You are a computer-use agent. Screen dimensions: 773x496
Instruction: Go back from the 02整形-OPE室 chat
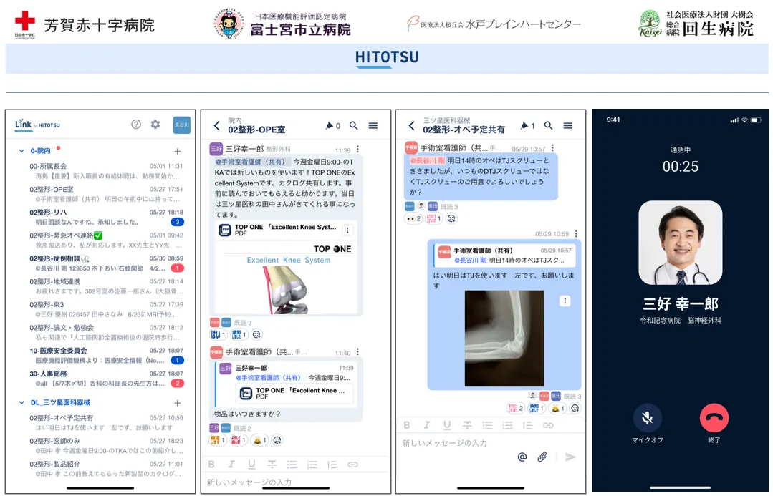(217, 126)
